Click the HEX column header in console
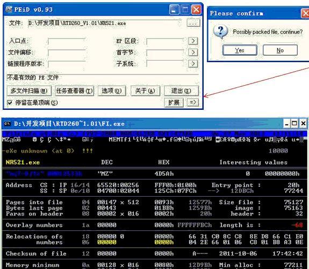This screenshot has width=309, height=269. (x=164, y=162)
